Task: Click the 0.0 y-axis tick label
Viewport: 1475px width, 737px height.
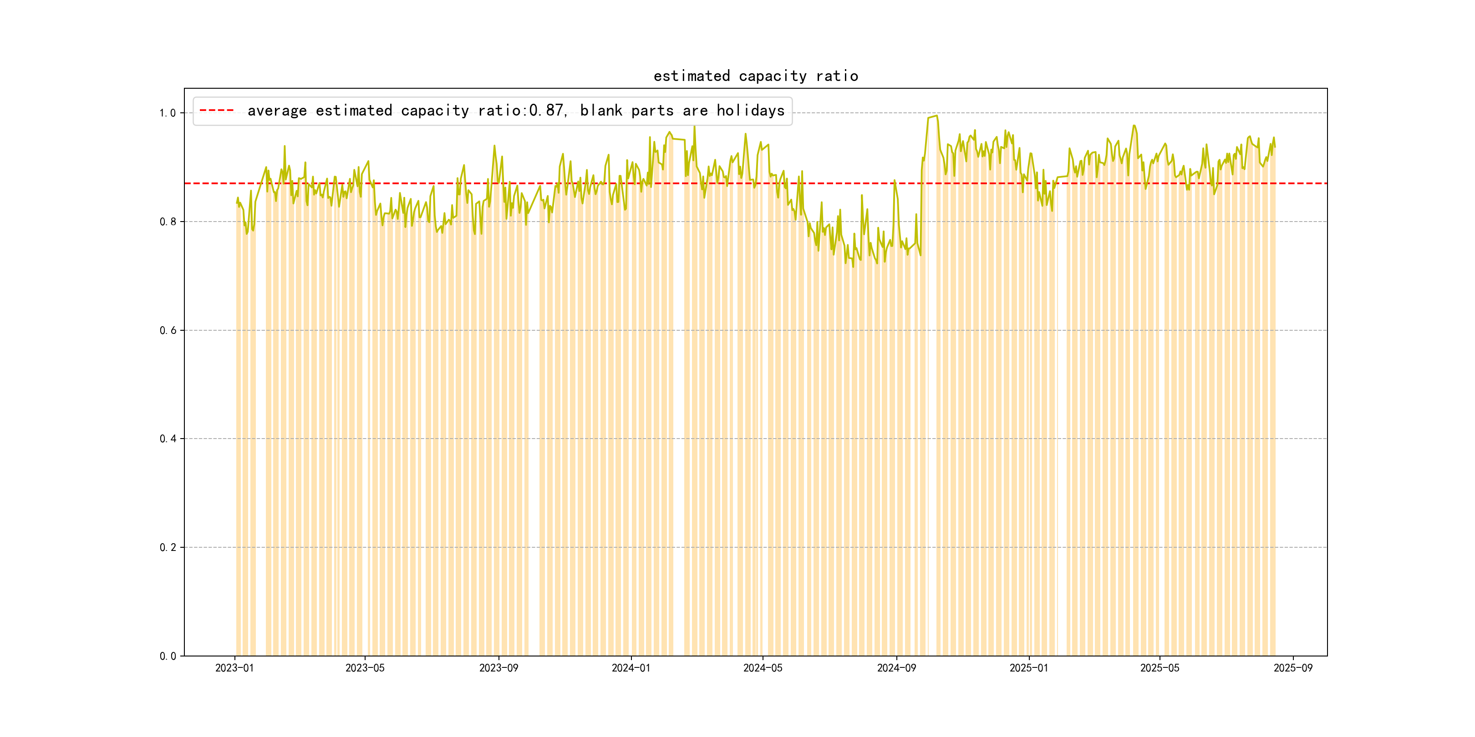Action: tap(167, 656)
